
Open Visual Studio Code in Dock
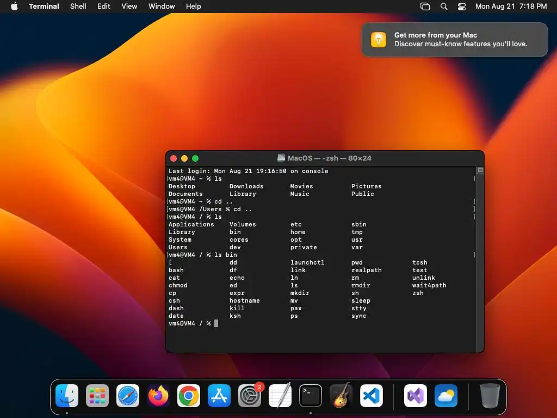371,396
